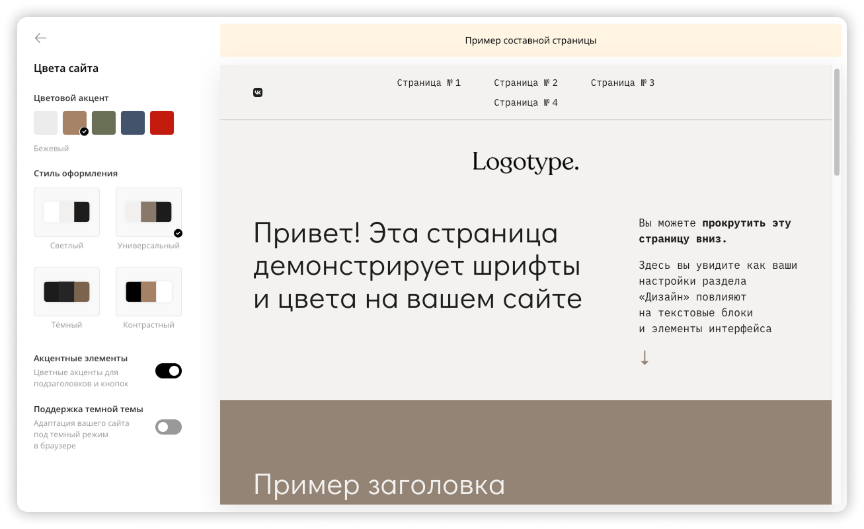Choose the Контрастный style option
Image resolution: width=864 pixels, height=529 pixels.
pyautogui.click(x=149, y=292)
